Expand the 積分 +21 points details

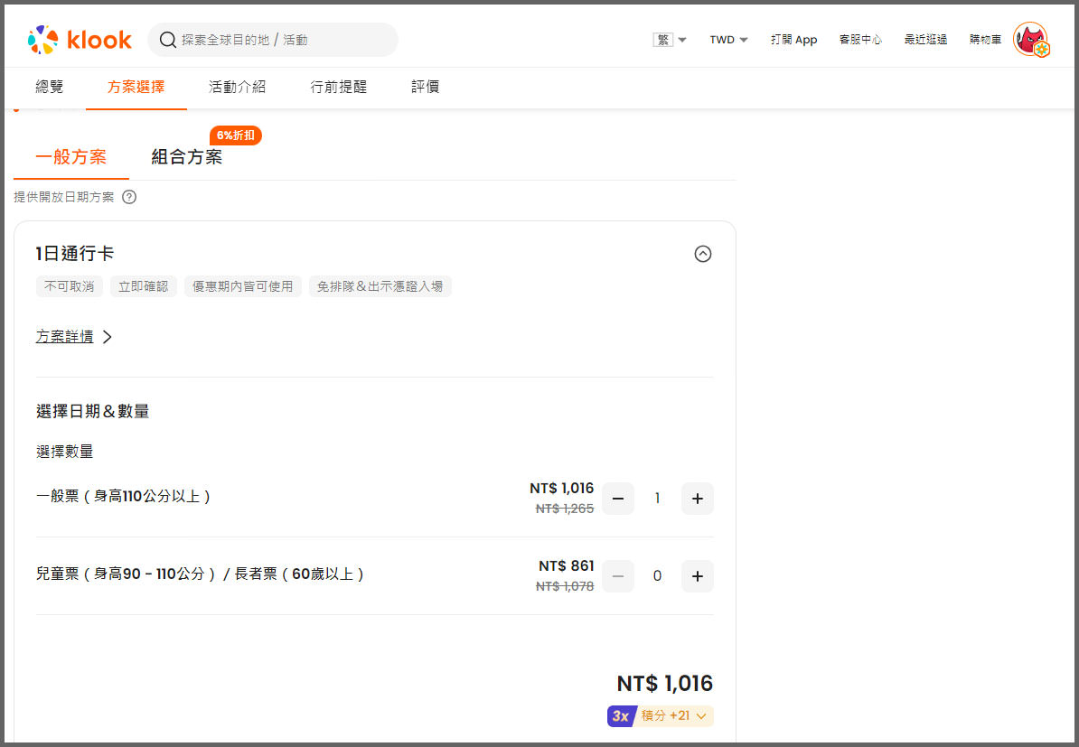(x=673, y=716)
